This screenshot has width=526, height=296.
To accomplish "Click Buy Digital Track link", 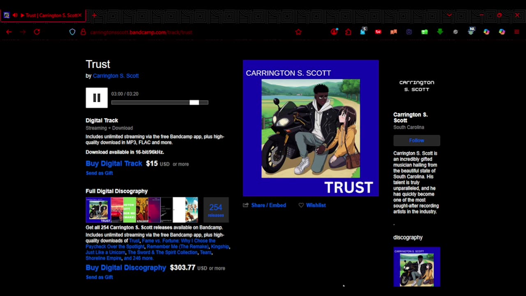I will (114, 163).
